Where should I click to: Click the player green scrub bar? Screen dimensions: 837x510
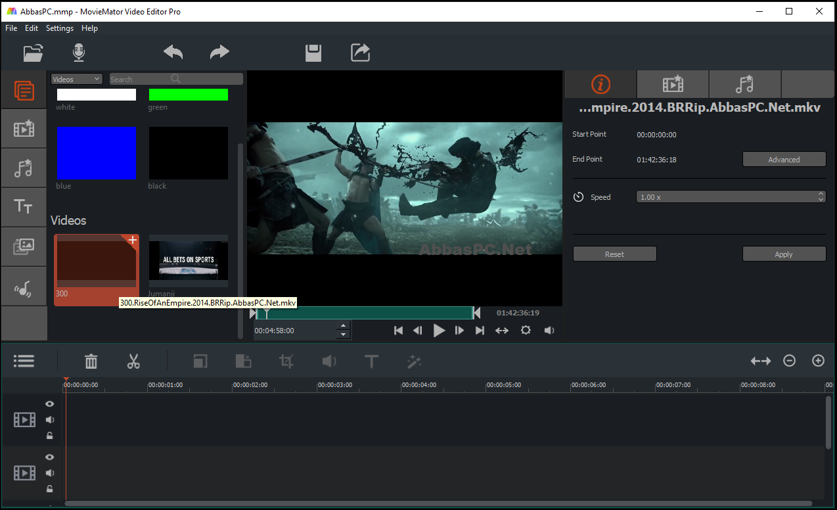pyautogui.click(x=365, y=313)
